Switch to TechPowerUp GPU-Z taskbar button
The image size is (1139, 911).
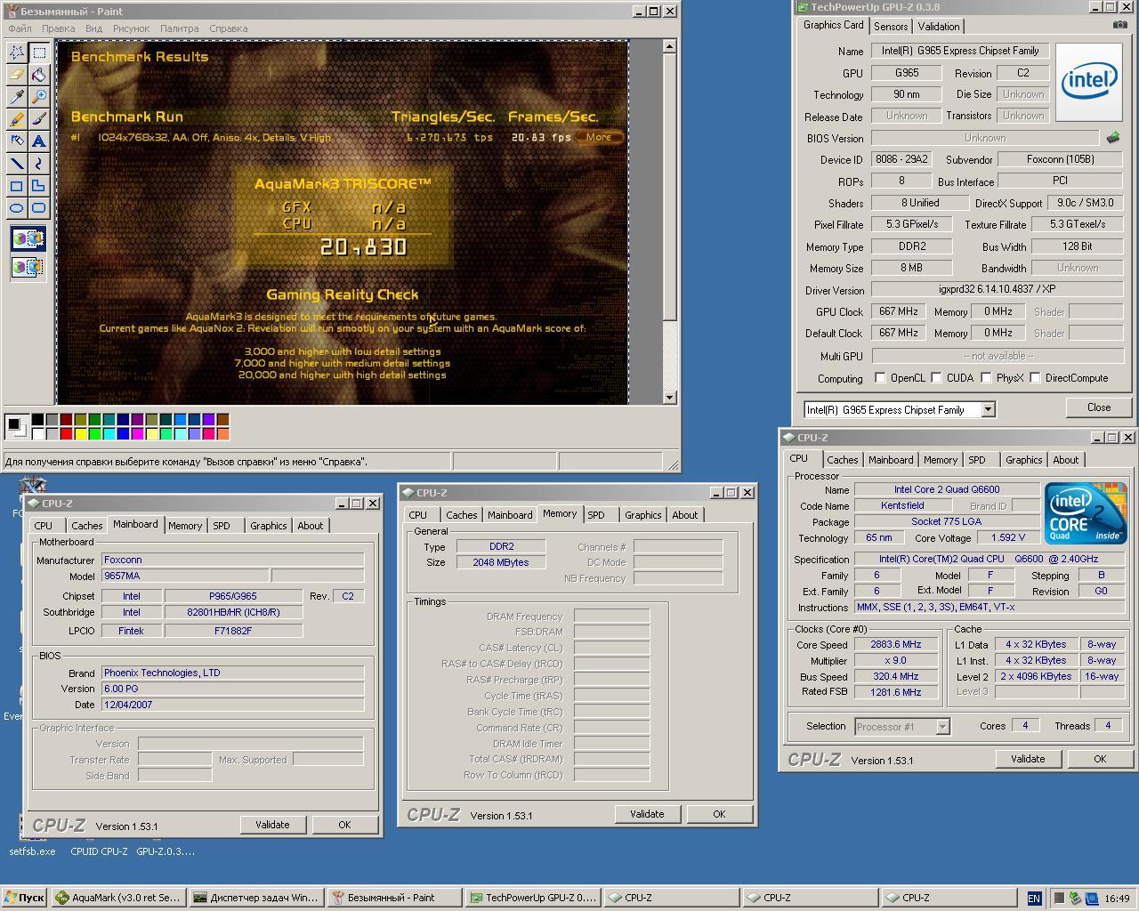(x=533, y=898)
